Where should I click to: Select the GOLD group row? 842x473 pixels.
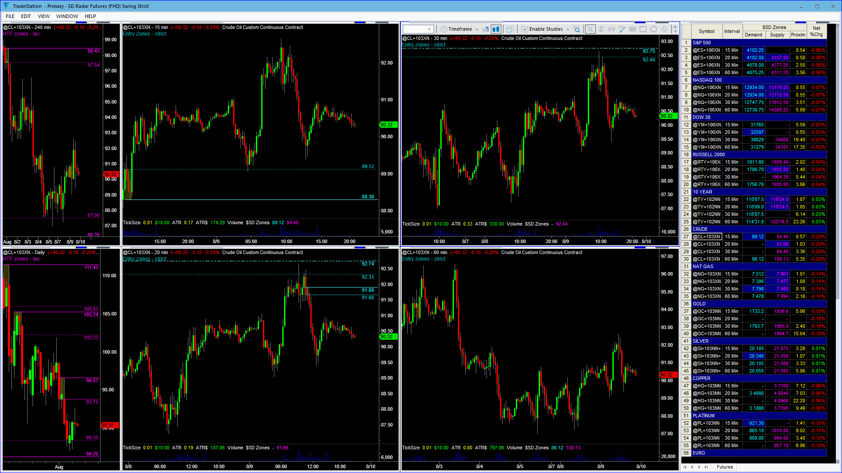point(759,304)
